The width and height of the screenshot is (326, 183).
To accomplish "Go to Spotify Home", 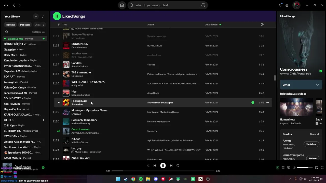I will tap(122, 5).
